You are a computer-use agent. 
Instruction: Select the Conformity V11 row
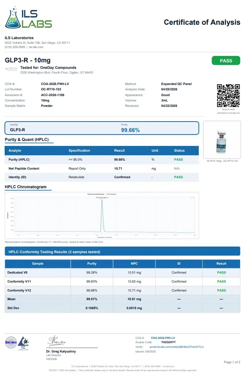122,281
